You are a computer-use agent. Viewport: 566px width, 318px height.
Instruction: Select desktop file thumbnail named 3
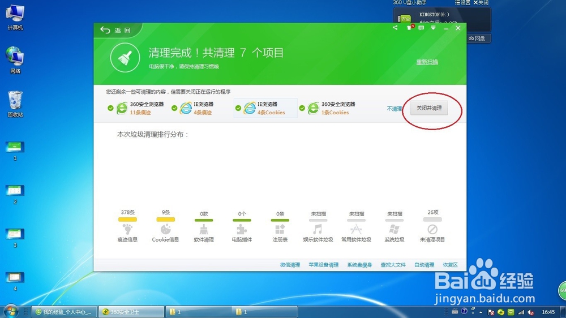tap(15, 238)
